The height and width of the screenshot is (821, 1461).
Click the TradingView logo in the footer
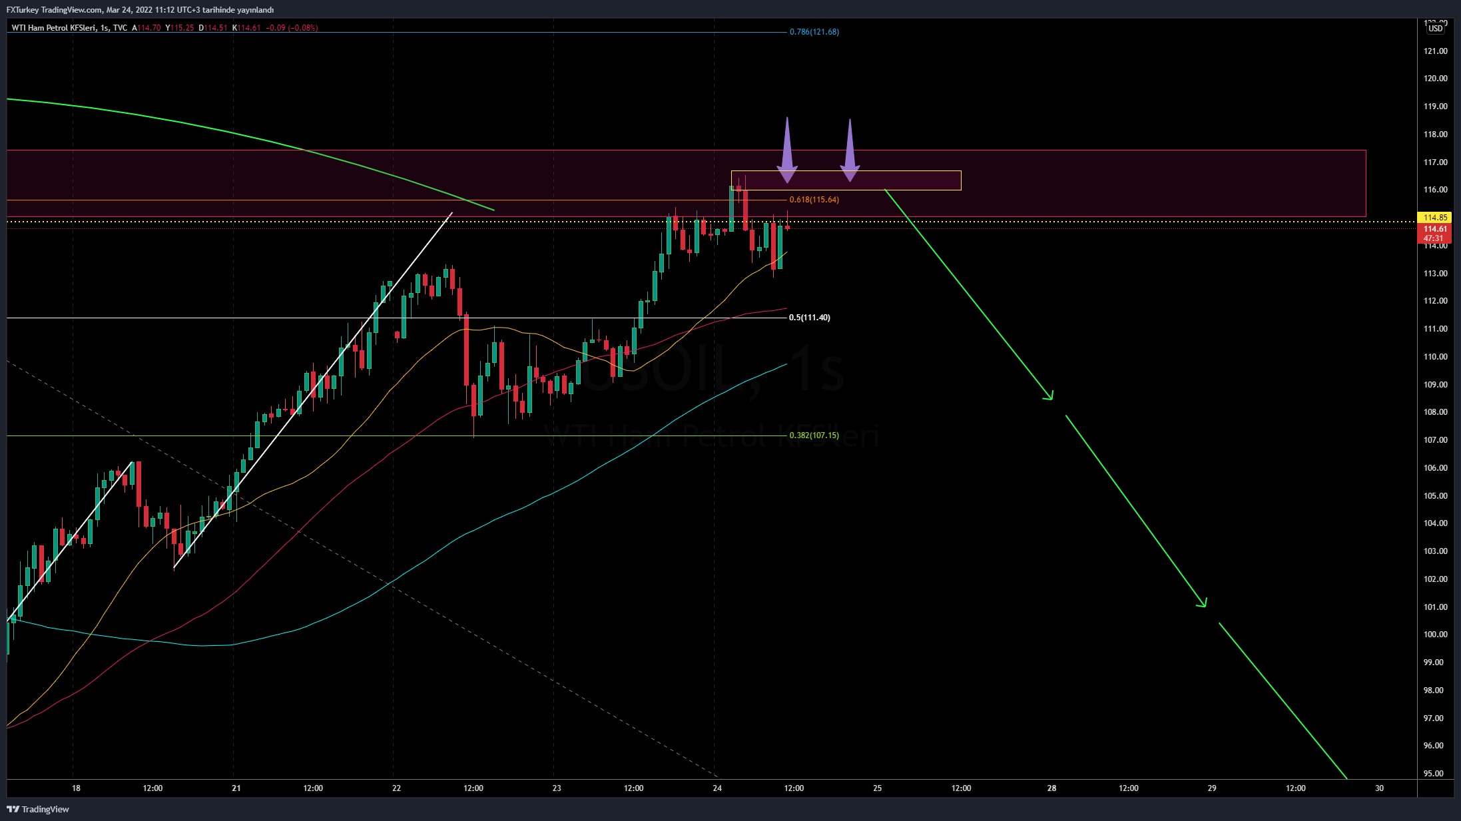tap(38, 809)
